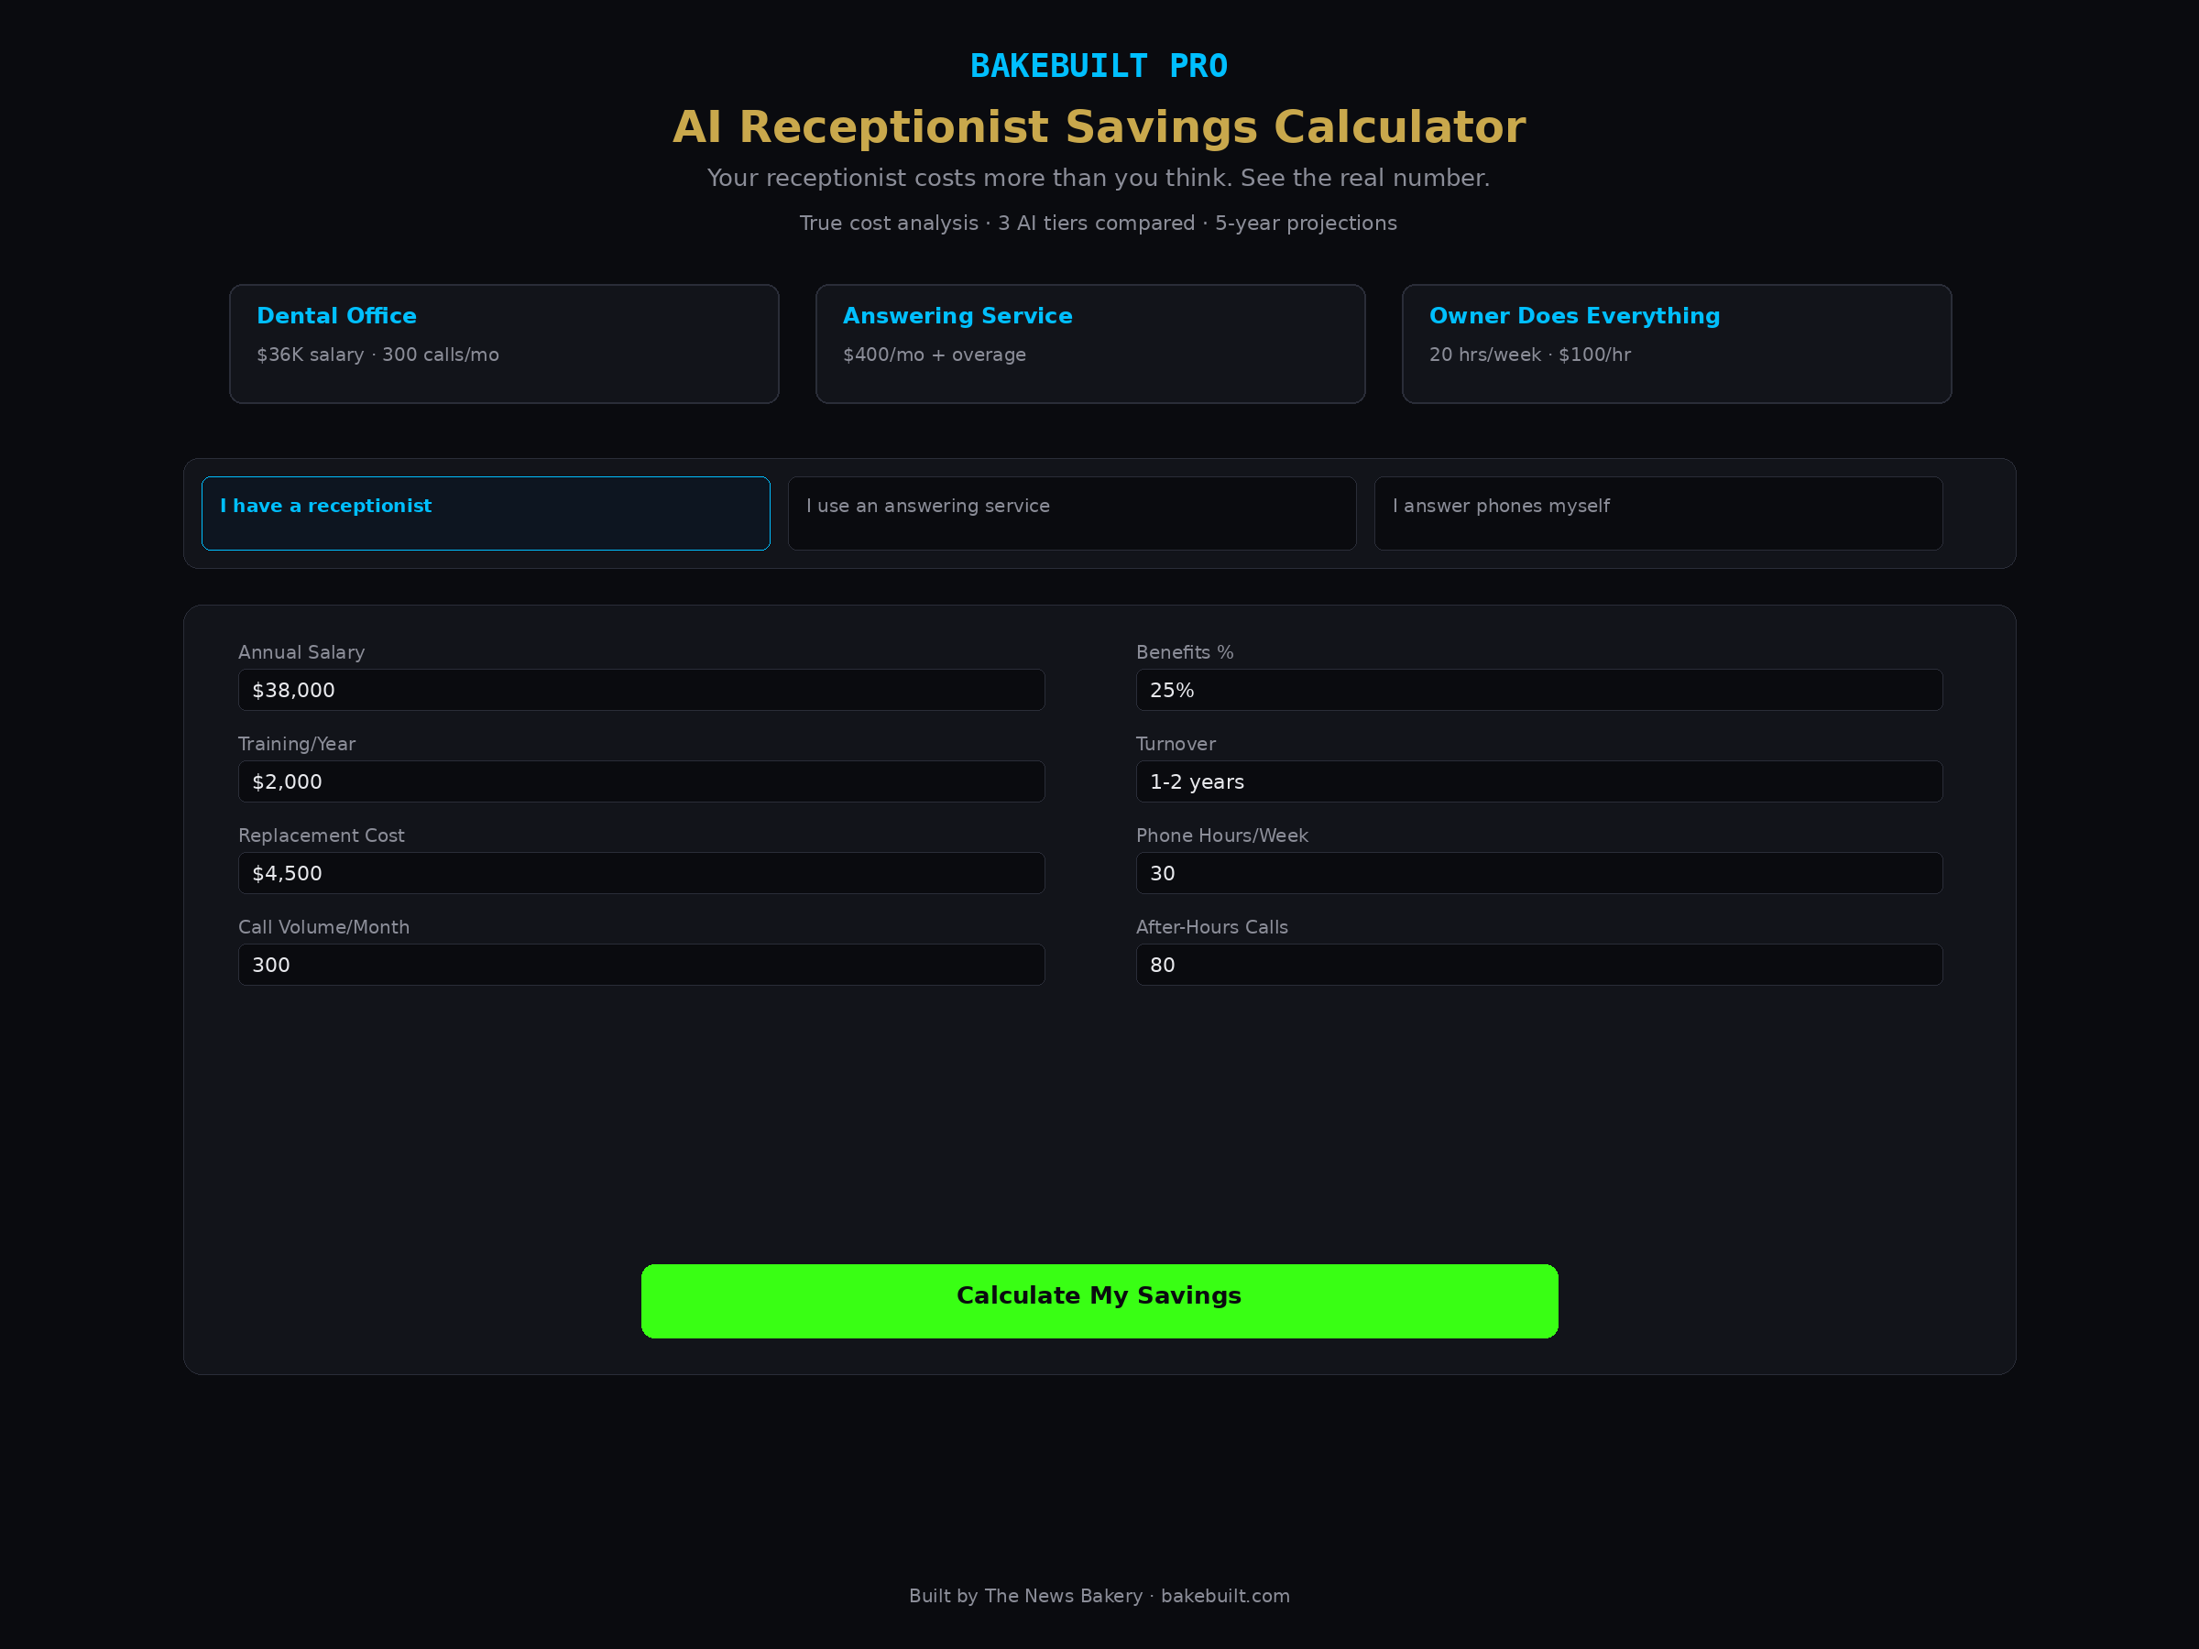Click the '20 hrs/week · $100/hr' text
Image resolution: width=2199 pixels, height=1649 pixels.
tap(1530, 355)
